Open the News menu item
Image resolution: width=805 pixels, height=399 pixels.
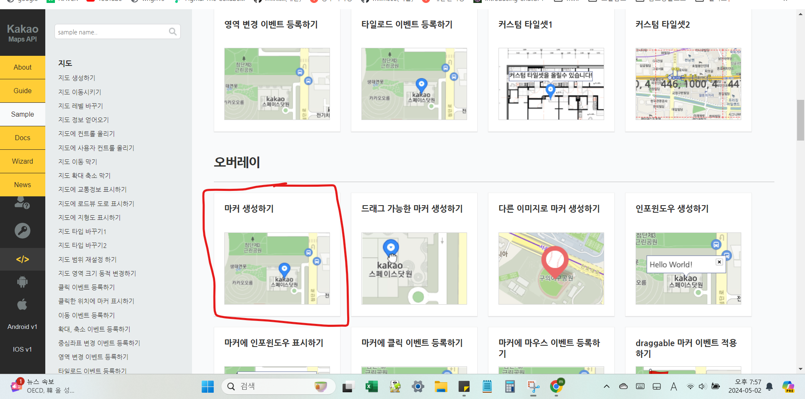coord(23,185)
